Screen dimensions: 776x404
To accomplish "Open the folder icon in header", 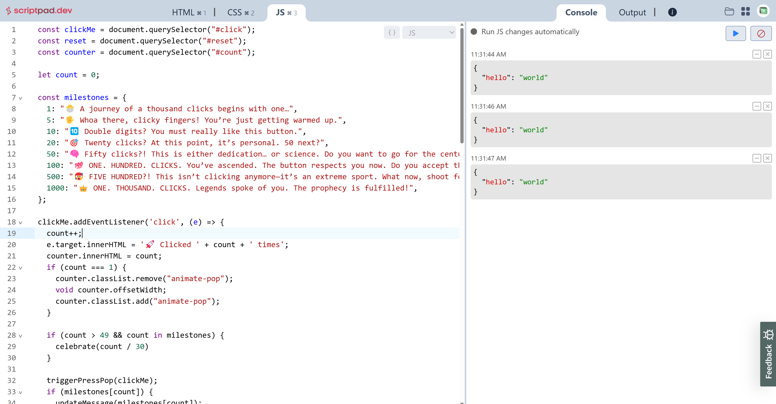I will pos(729,11).
